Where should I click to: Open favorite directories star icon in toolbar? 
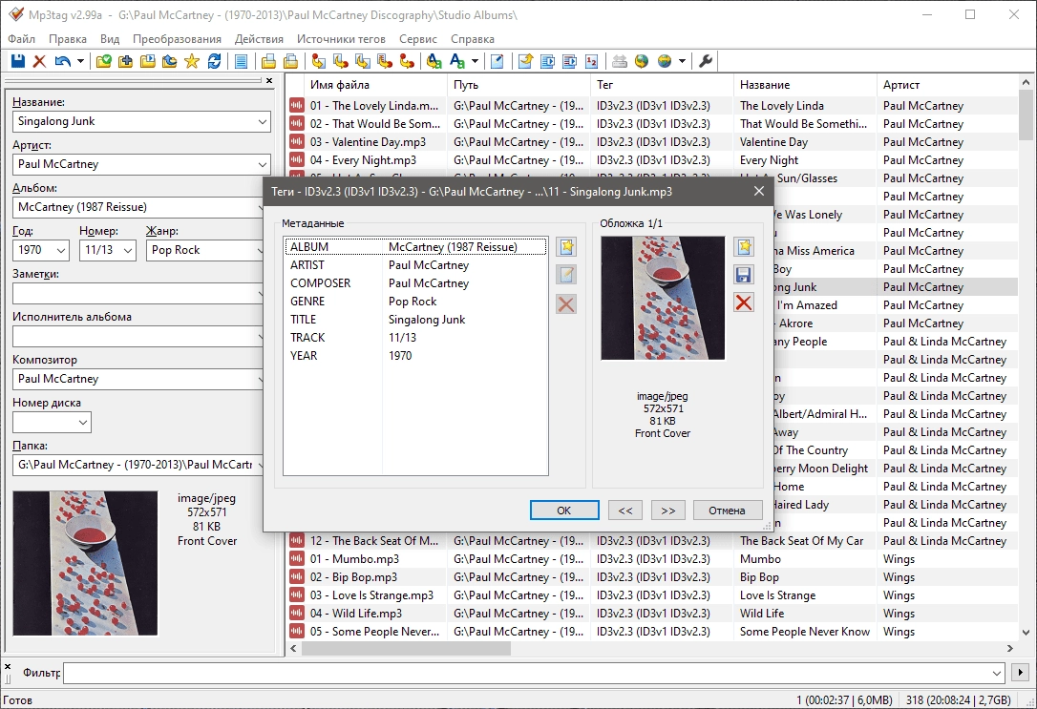click(x=192, y=61)
